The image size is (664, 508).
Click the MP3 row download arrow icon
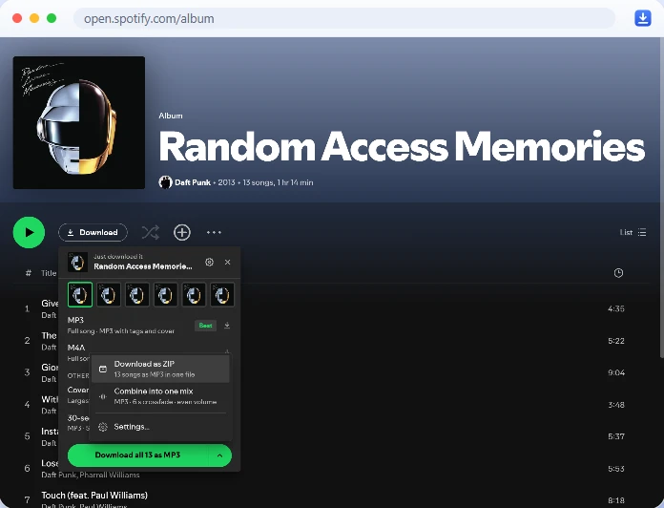point(227,326)
